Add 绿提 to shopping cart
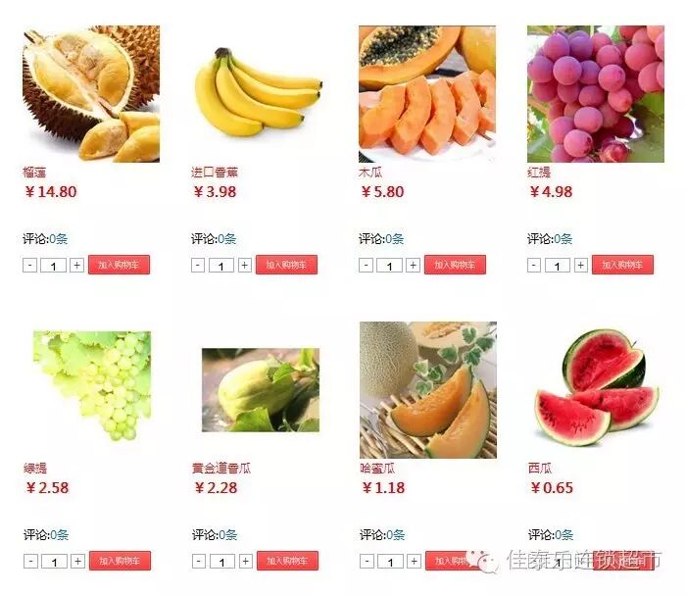 (120, 561)
